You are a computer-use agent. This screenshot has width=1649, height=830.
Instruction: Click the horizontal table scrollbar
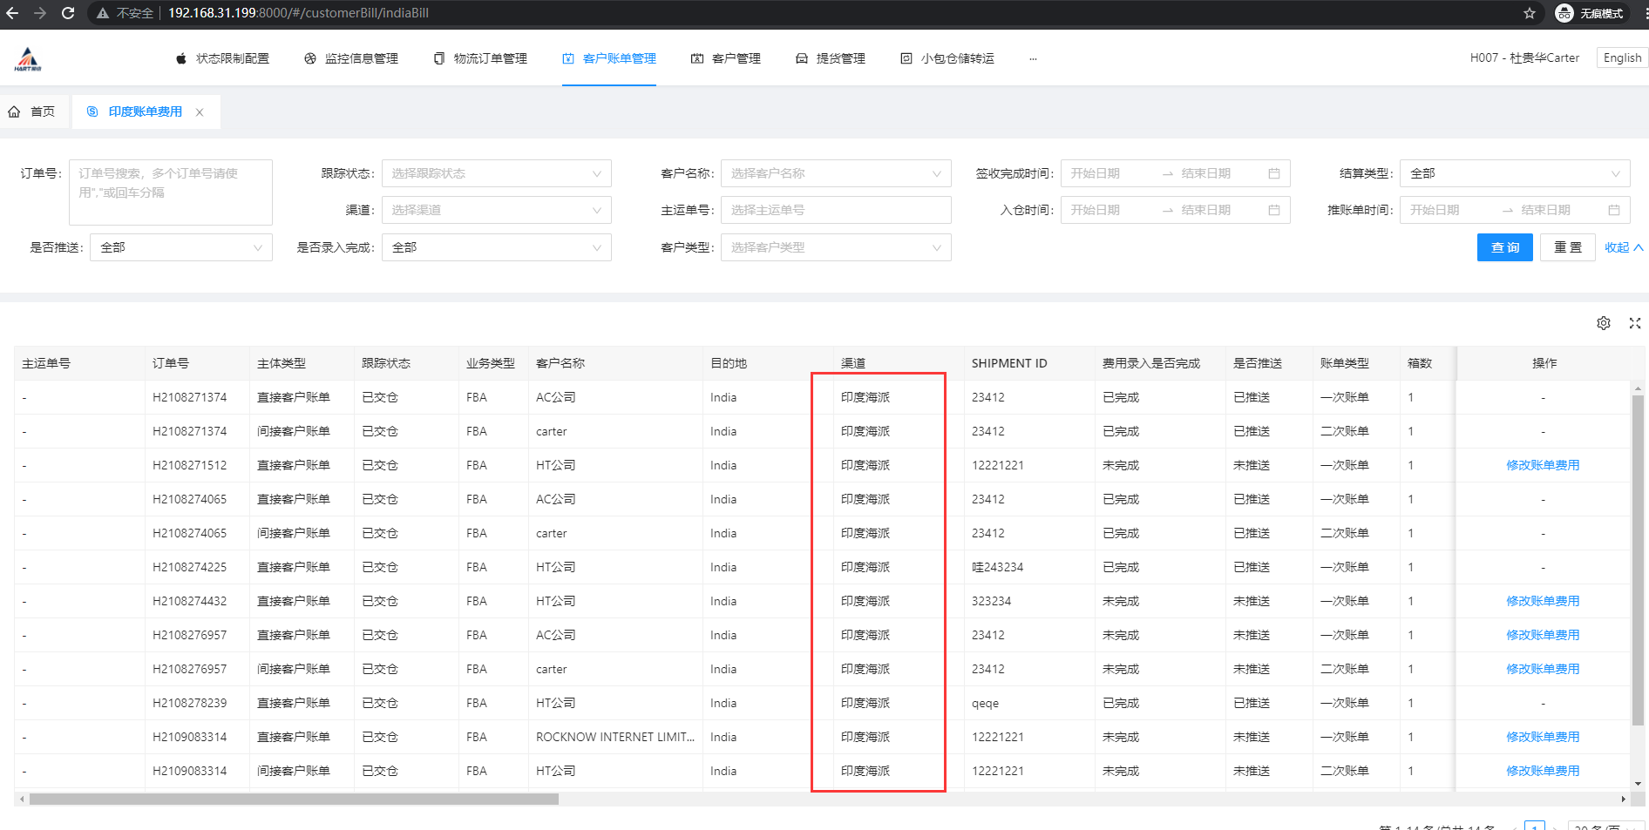[294, 799]
